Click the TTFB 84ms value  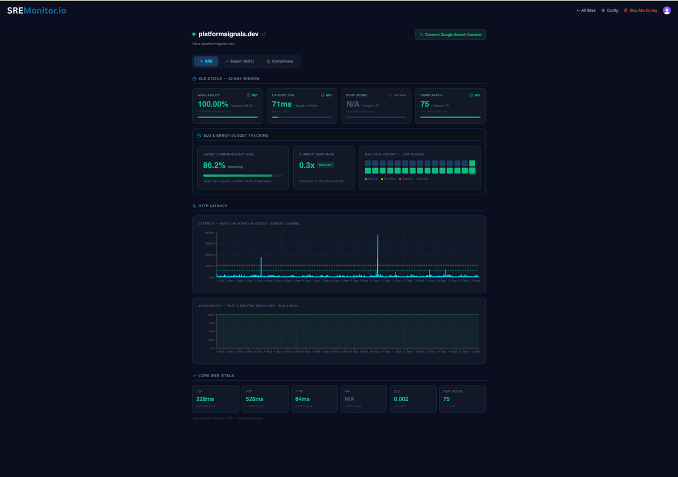(302, 399)
